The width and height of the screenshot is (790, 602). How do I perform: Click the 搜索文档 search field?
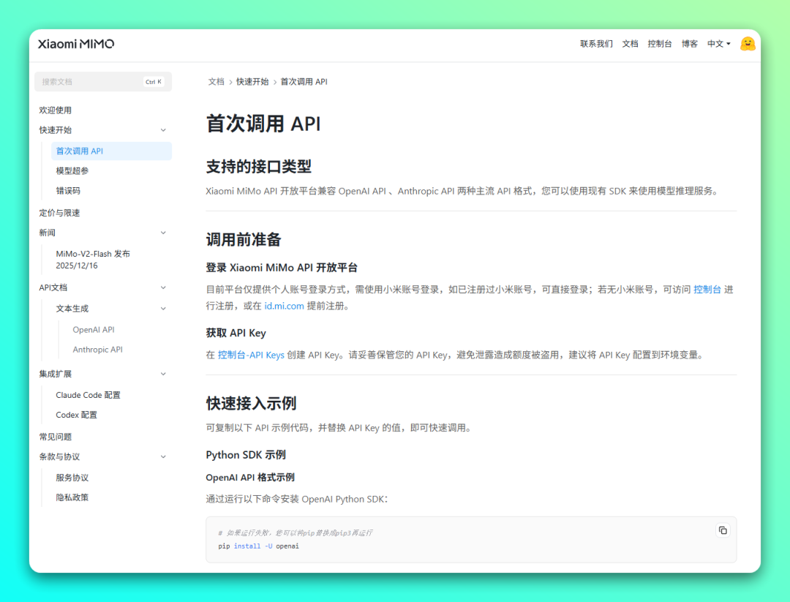102,81
